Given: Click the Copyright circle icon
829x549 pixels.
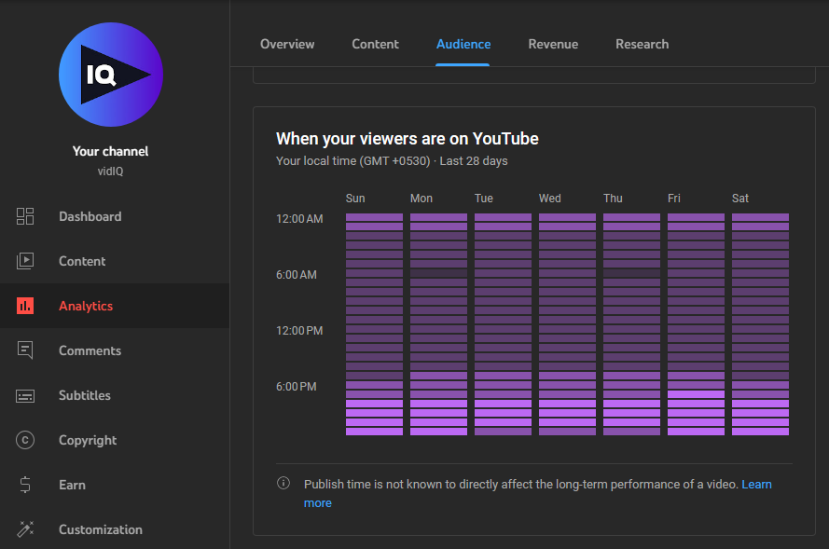Looking at the screenshot, I should [25, 440].
